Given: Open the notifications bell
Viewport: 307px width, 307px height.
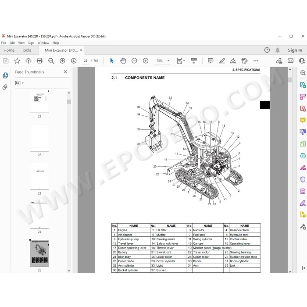Looking at the screenshot, I should (278, 50).
